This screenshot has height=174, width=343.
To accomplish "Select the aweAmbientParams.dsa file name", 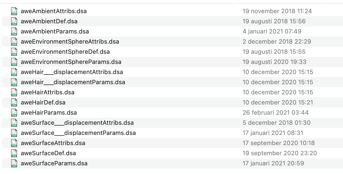I will point(55,31).
